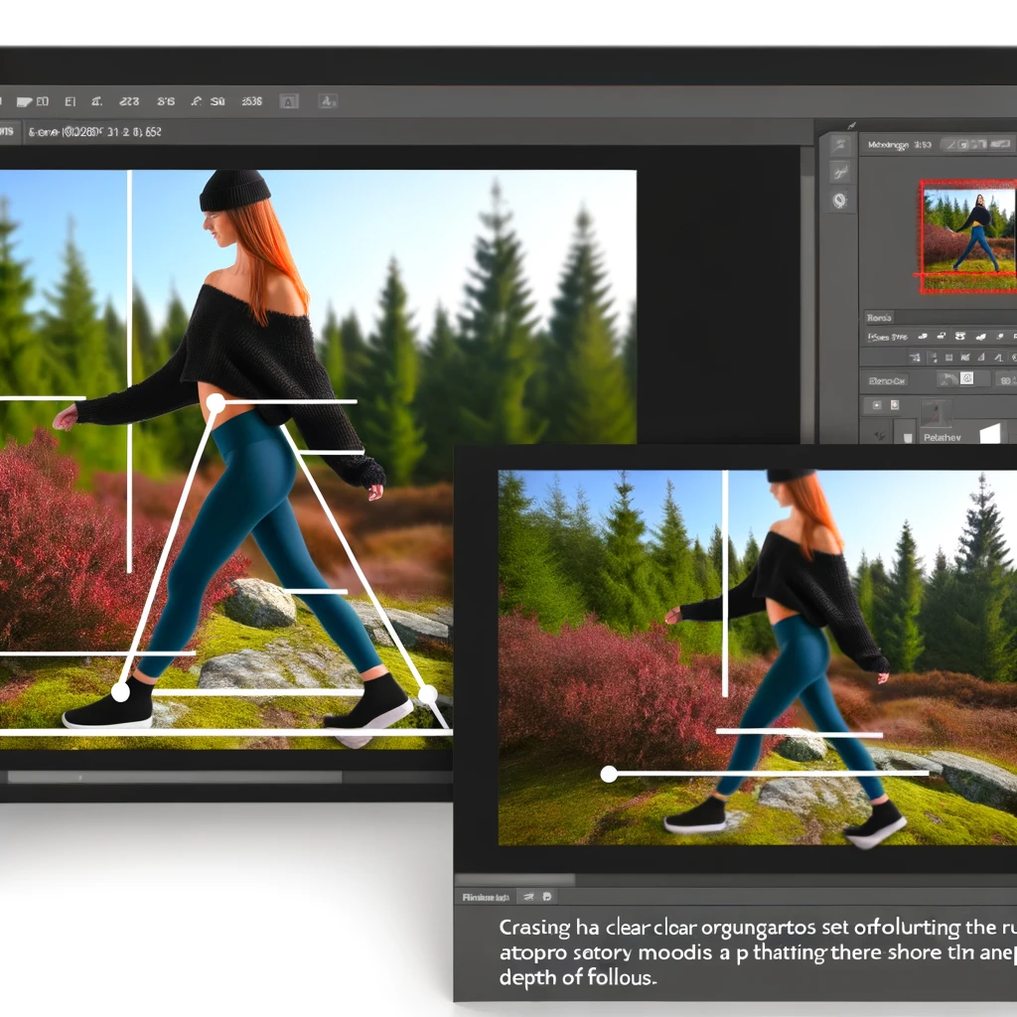Click the white swatch right of 'Petsthev'
Screen dimensions: 1017x1017
coord(990,433)
